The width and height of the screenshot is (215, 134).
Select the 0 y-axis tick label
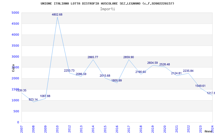[18, 122]
